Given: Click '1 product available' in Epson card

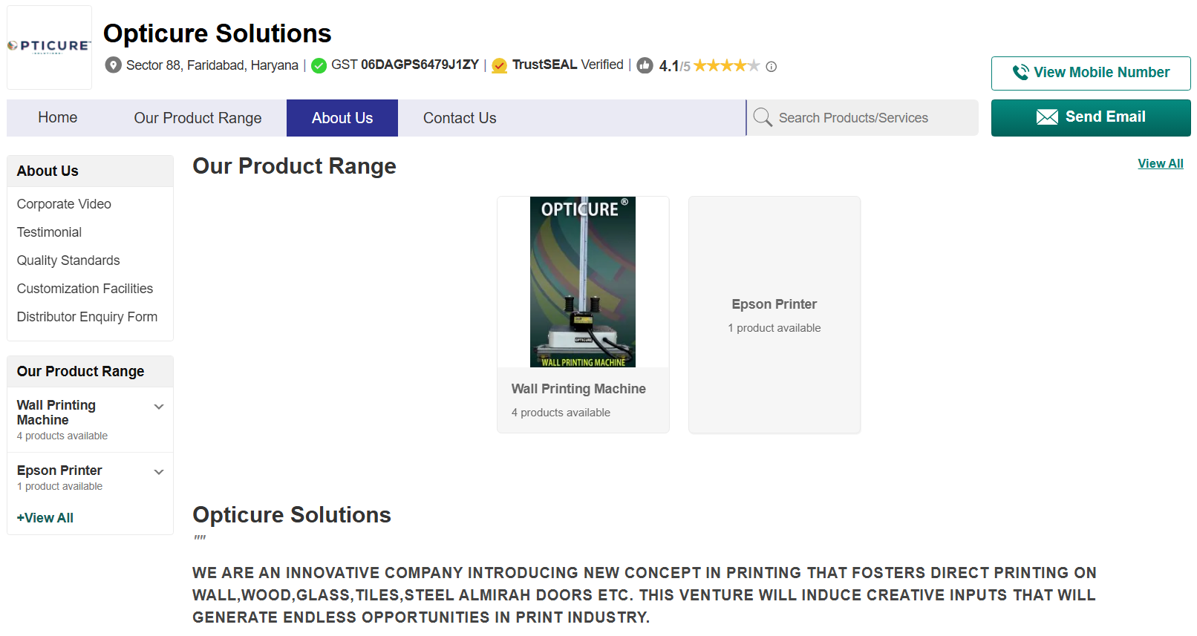Looking at the screenshot, I should click(774, 328).
